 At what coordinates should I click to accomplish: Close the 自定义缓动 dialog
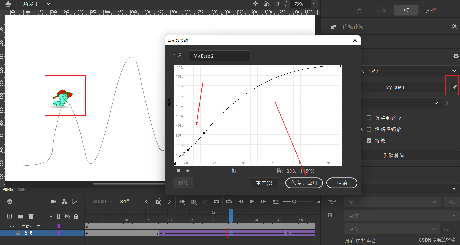[x=355, y=40]
